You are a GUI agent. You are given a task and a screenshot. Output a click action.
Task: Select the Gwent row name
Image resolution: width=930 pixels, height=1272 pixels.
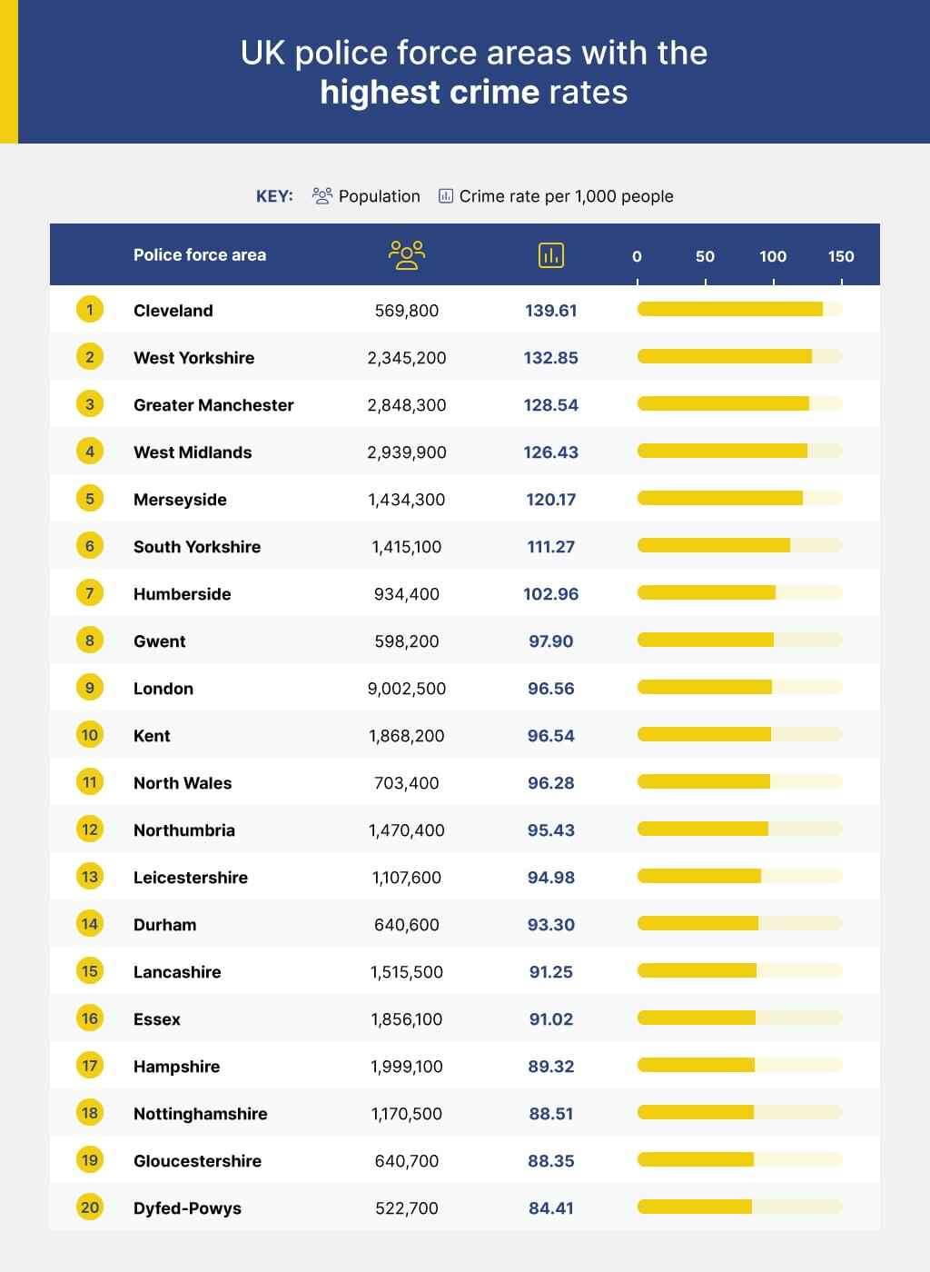point(160,641)
